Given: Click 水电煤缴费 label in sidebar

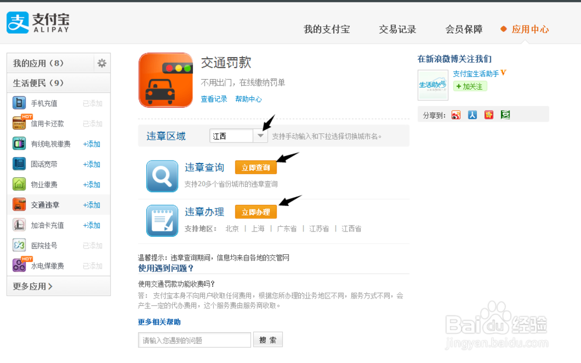Looking at the screenshot, I should point(48,266).
